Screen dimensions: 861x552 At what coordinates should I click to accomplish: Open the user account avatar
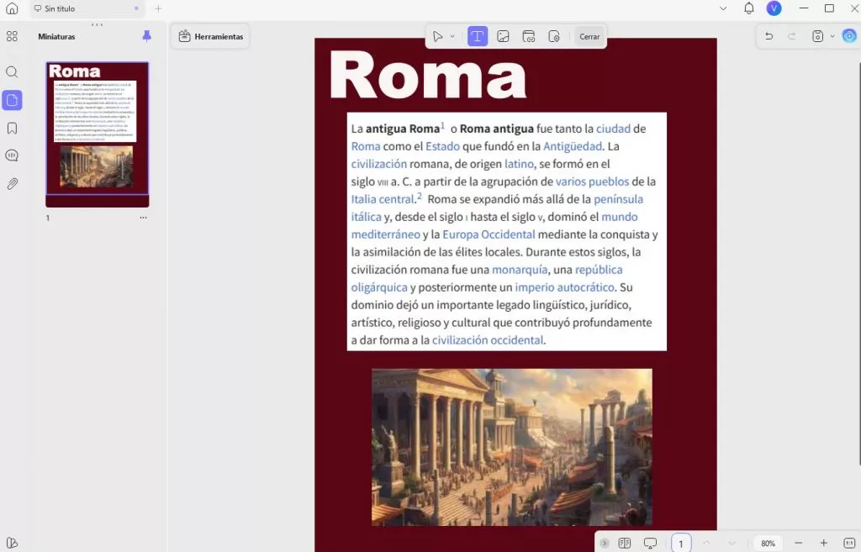(x=774, y=8)
